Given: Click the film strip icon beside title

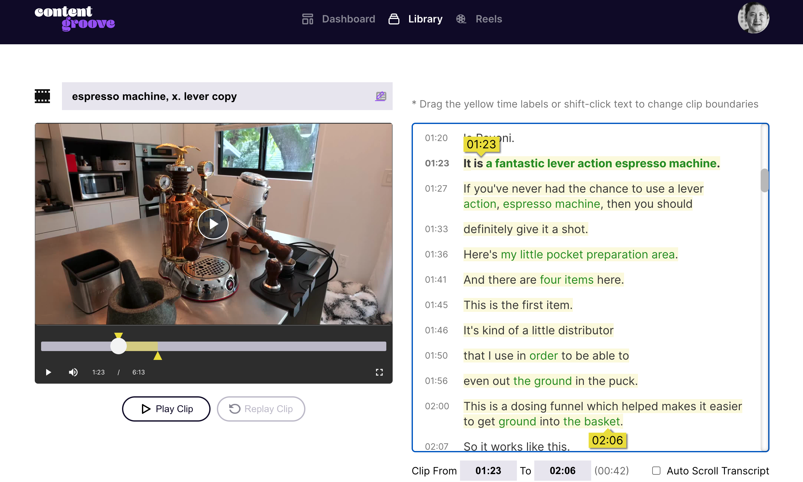Looking at the screenshot, I should [42, 96].
